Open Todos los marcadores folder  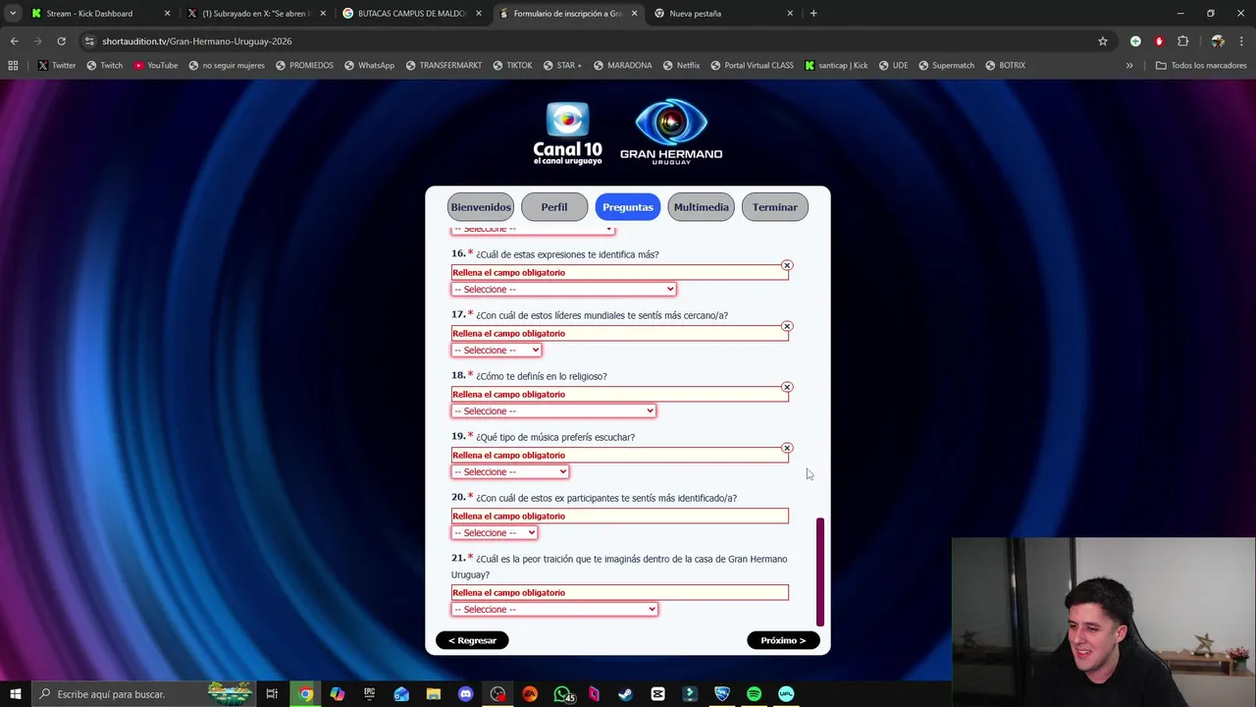tap(1201, 66)
